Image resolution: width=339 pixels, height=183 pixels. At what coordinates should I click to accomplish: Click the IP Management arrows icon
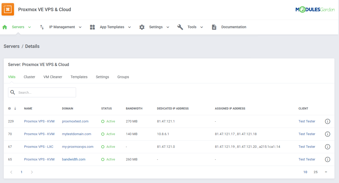[42, 27]
